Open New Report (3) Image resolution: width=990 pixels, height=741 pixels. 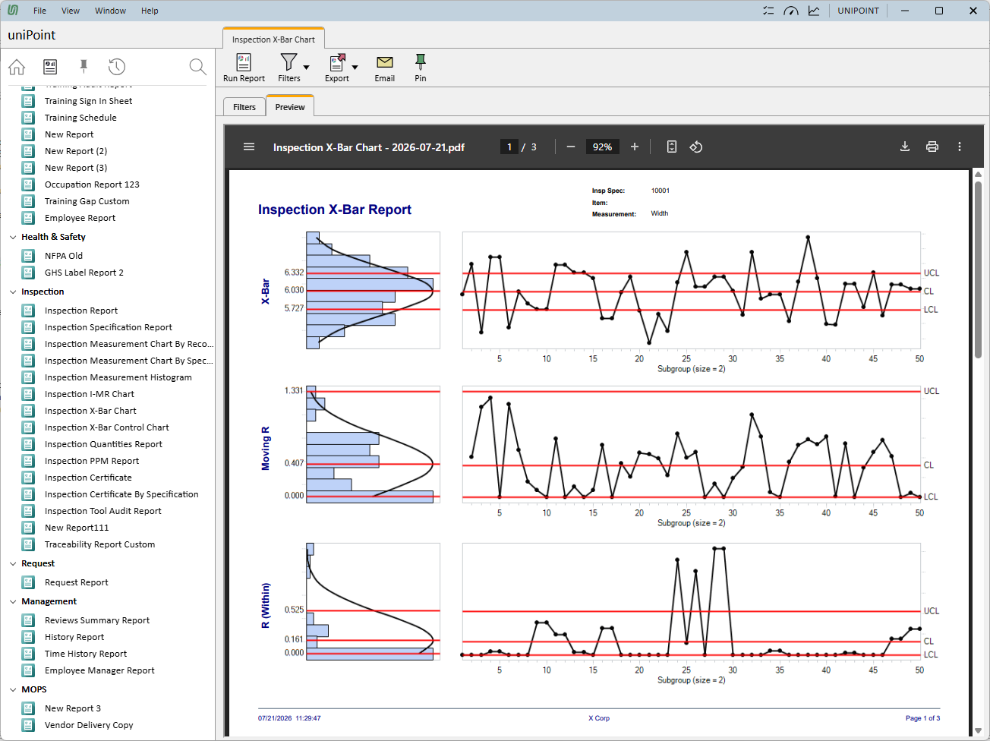pos(76,168)
